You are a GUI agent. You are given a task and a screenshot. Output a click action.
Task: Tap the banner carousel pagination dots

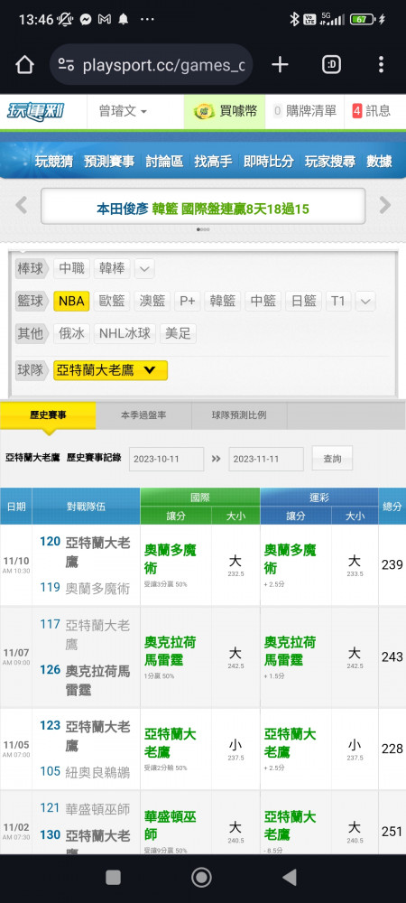click(203, 229)
